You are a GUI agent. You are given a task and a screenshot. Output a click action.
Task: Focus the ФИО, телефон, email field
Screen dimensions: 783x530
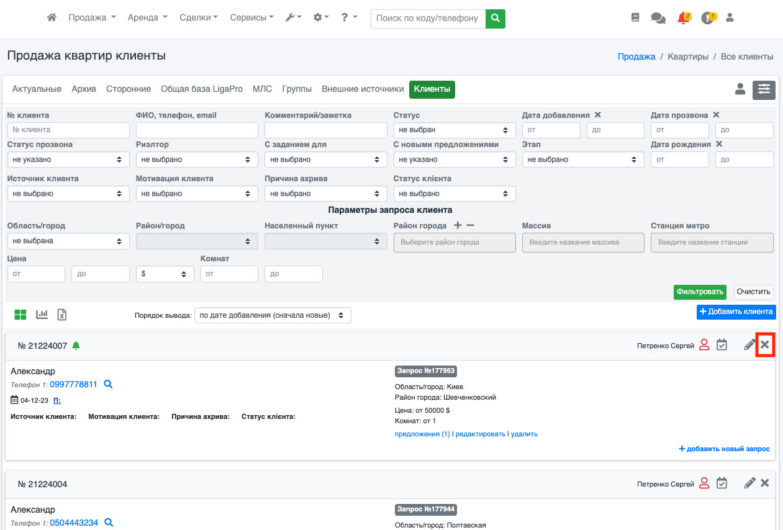pos(196,130)
